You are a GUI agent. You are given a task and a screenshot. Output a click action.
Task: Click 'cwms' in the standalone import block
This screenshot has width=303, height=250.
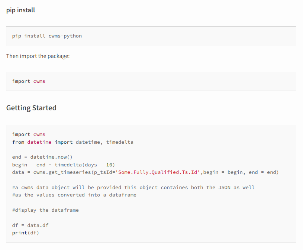coord(39,81)
